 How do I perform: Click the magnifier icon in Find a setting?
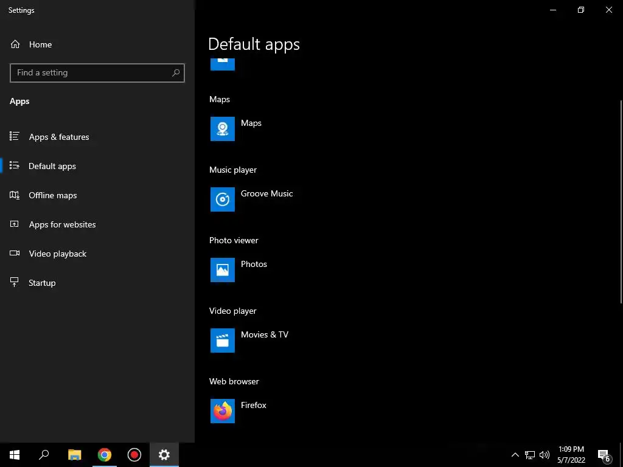(176, 73)
